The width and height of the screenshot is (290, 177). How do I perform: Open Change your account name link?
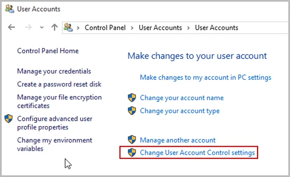tap(182, 98)
